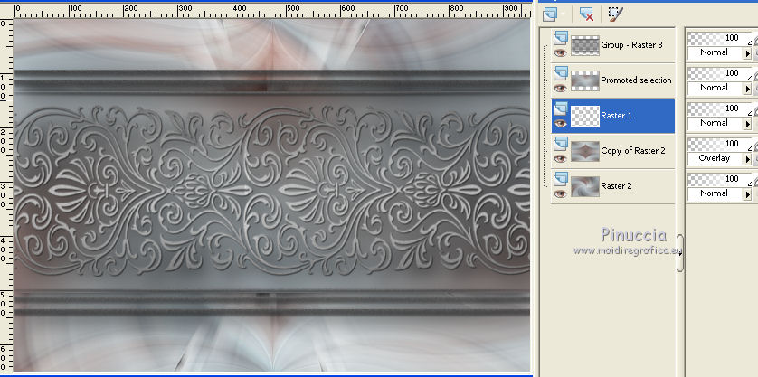
Task: Hide the Group - Raster 3 layer
Action: (x=560, y=52)
